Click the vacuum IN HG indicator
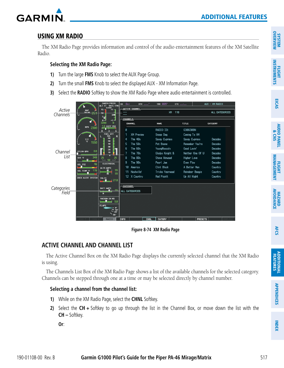The height and width of the screenshot is (368, 284). 109,200
